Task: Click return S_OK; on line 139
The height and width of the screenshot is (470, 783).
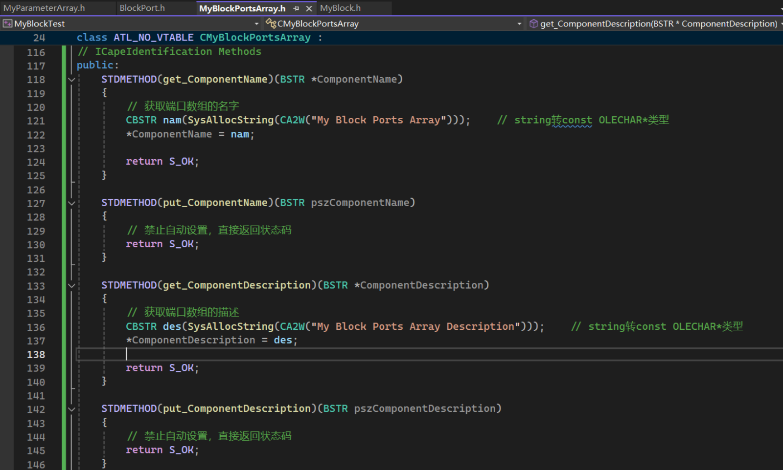Action: pyautogui.click(x=162, y=368)
